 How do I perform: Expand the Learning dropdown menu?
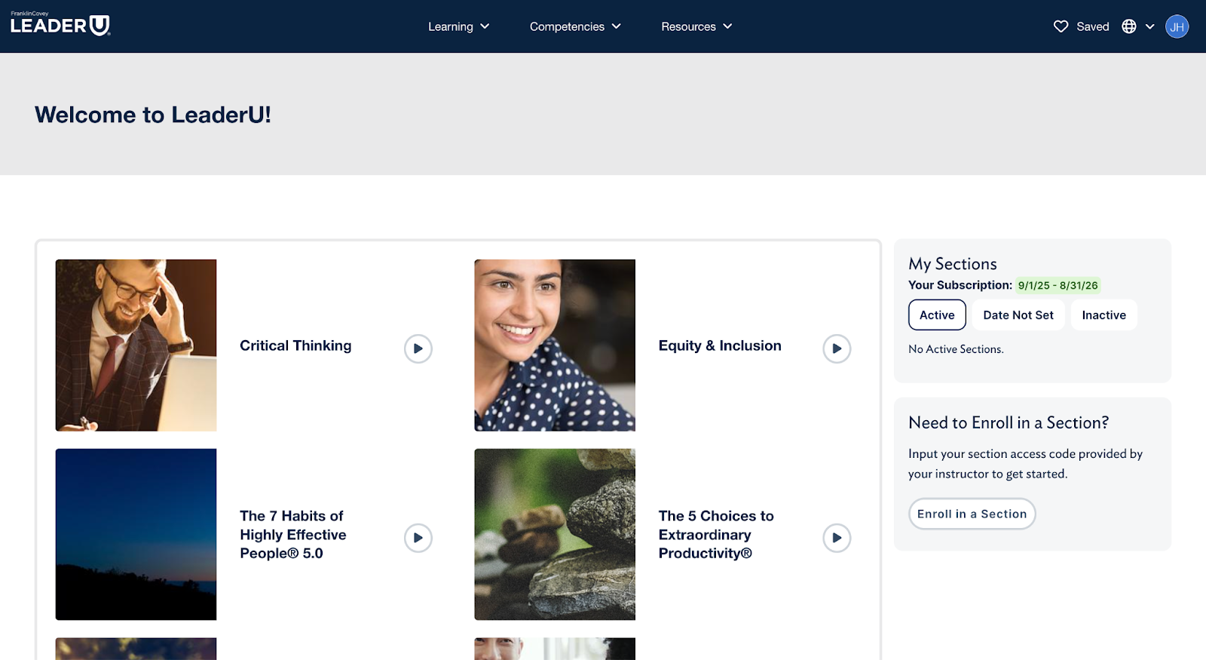[458, 26]
